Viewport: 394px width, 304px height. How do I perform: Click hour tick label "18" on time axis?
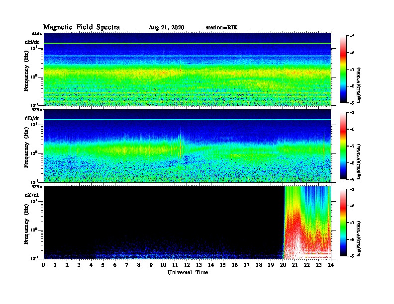click(259, 265)
